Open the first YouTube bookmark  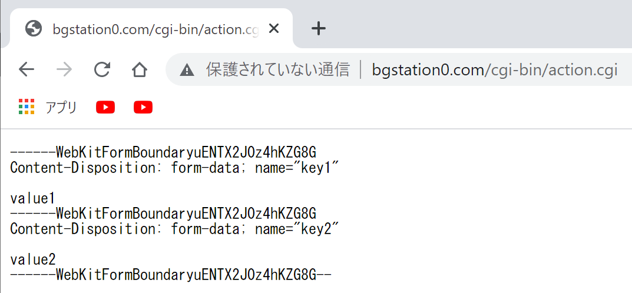click(105, 107)
